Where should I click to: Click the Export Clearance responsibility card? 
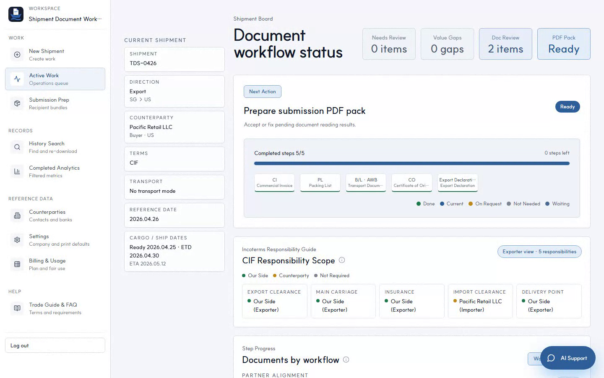point(275,301)
